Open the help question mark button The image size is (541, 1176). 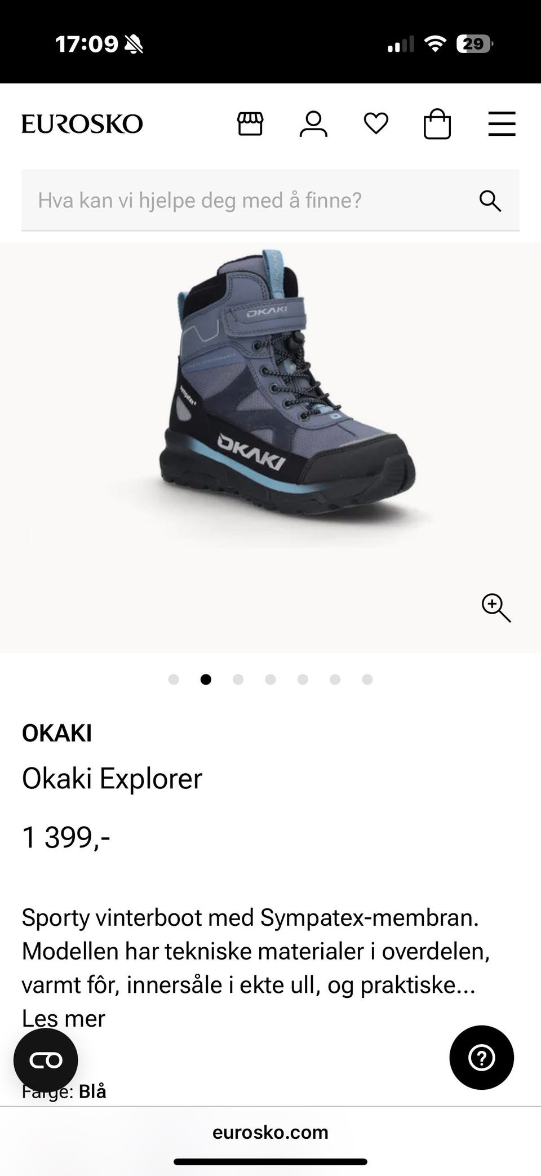coord(481,1058)
